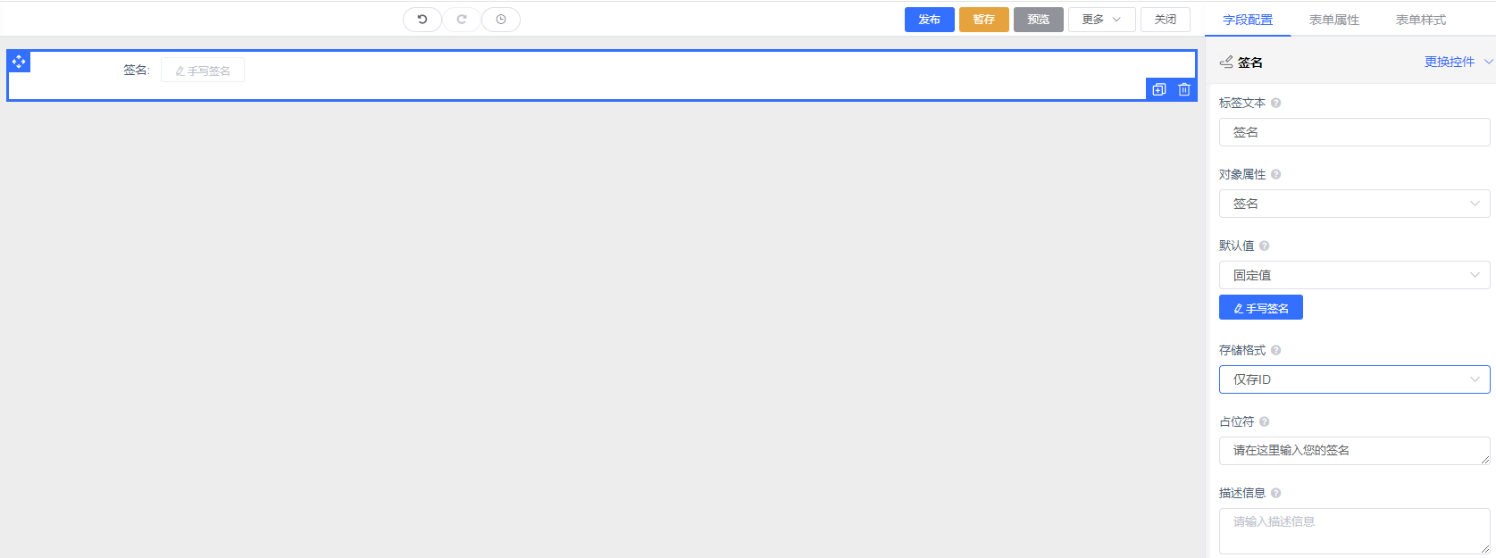Expand the 更换控件 dropdown link
The image size is (1496, 558).
pyautogui.click(x=1458, y=62)
